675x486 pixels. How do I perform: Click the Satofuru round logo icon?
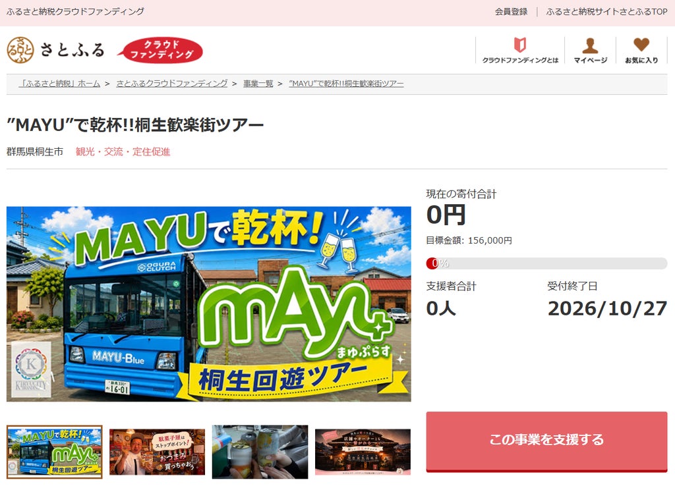pos(20,50)
